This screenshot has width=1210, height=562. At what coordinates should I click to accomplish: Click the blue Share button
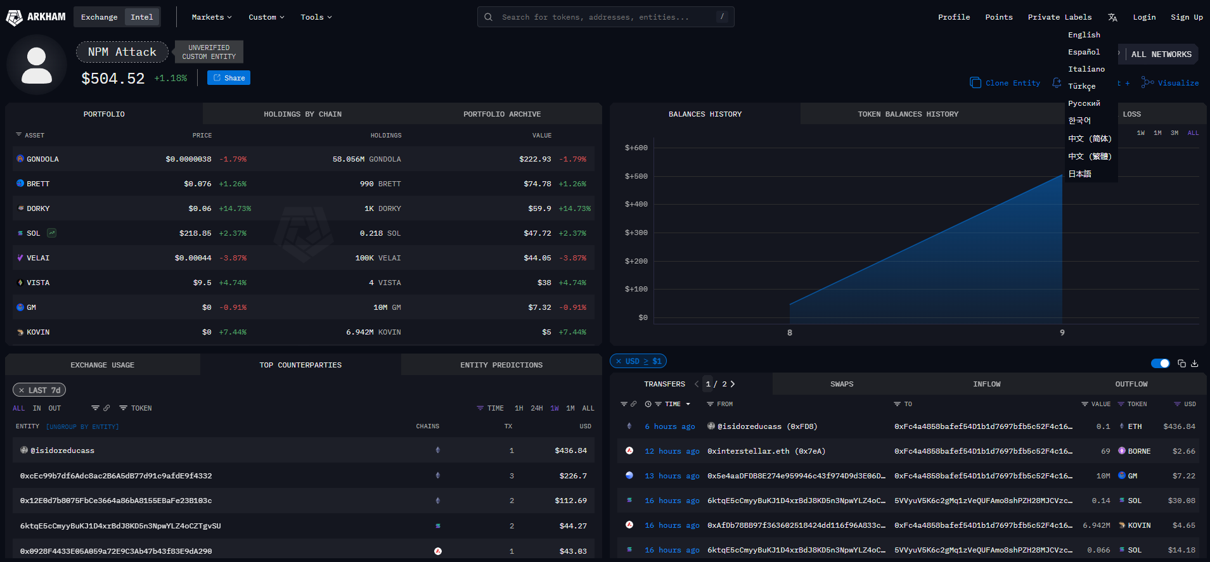(229, 78)
